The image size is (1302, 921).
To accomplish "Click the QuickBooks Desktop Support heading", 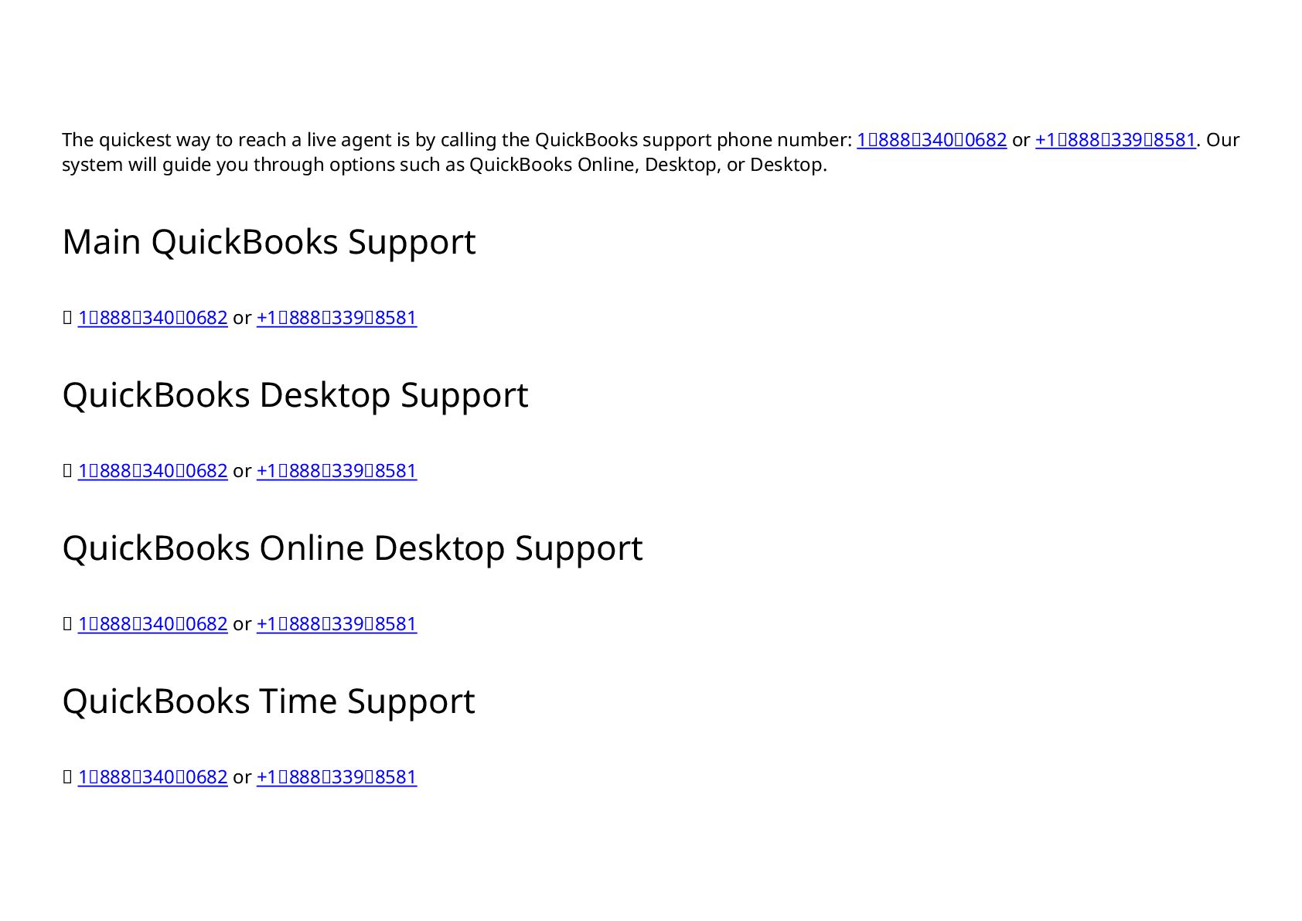I will (295, 395).
